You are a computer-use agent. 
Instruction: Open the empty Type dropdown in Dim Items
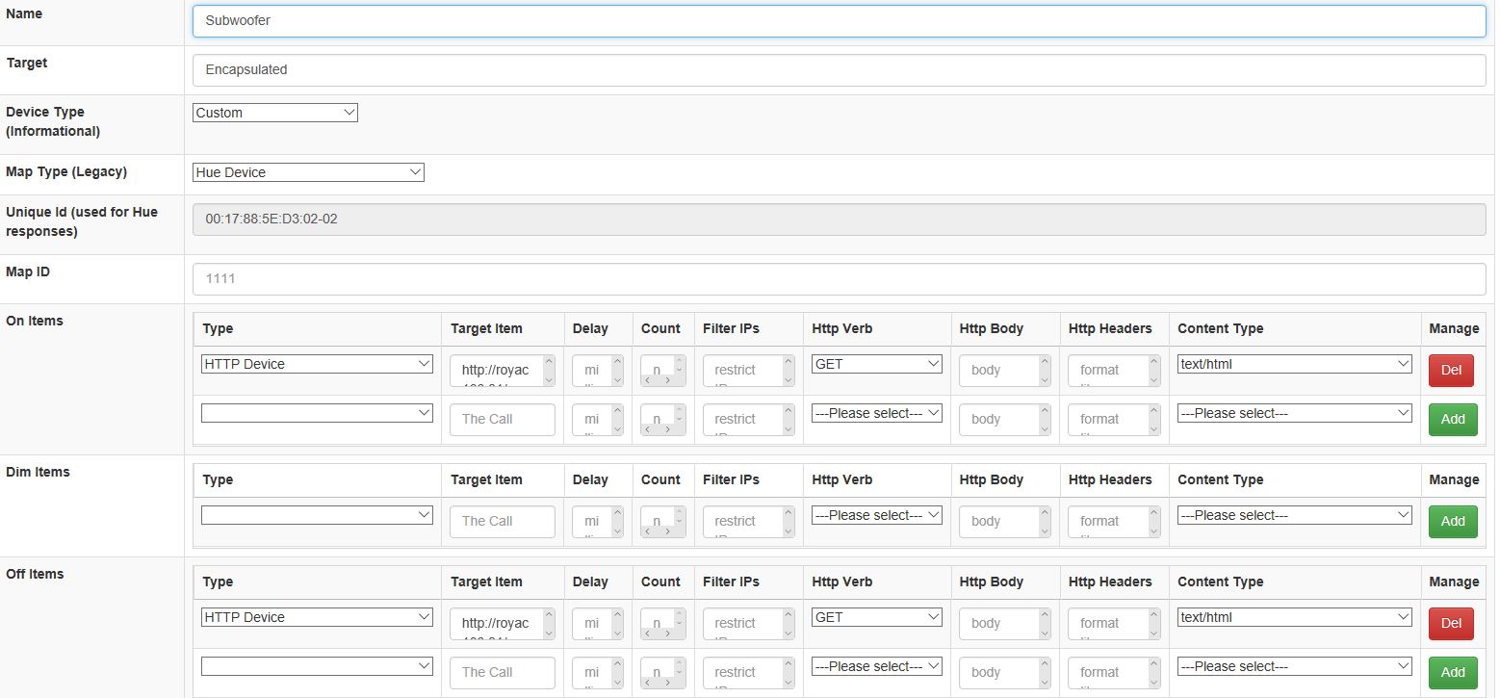pyautogui.click(x=317, y=515)
